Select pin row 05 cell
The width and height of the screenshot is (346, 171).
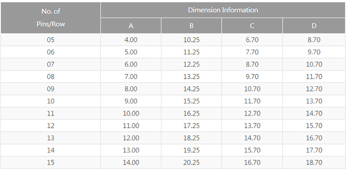[51, 40]
